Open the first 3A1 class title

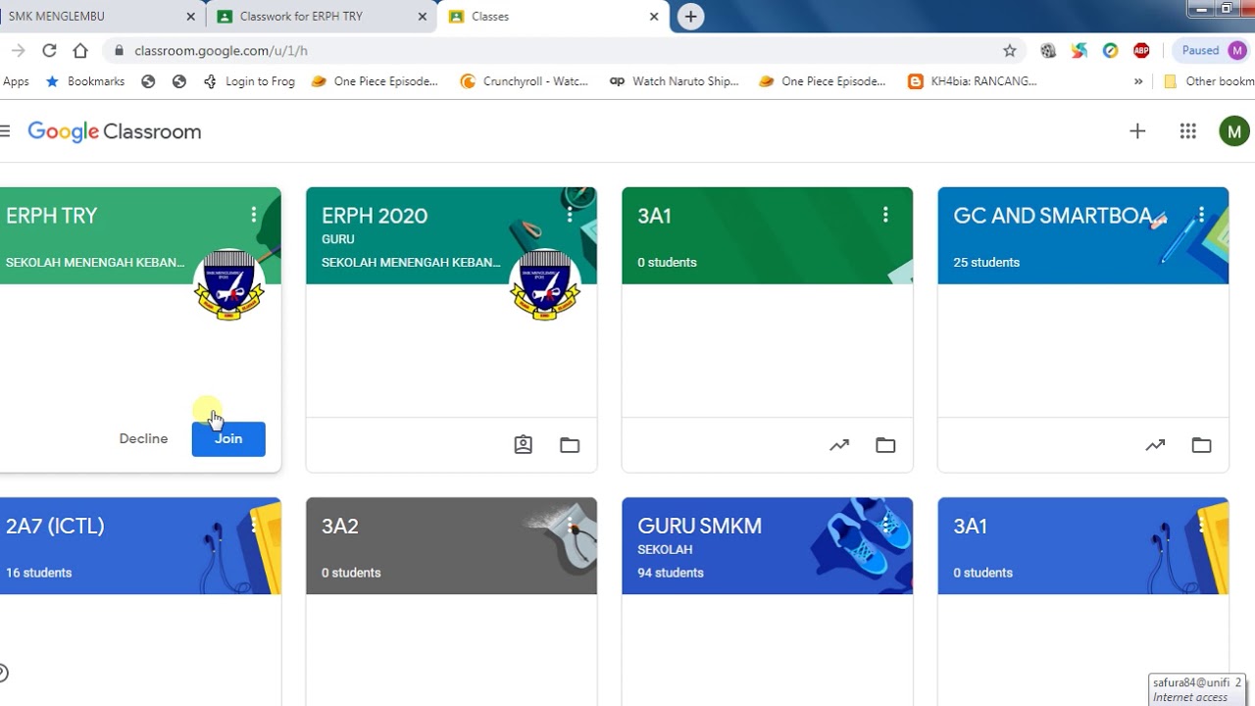click(x=654, y=216)
